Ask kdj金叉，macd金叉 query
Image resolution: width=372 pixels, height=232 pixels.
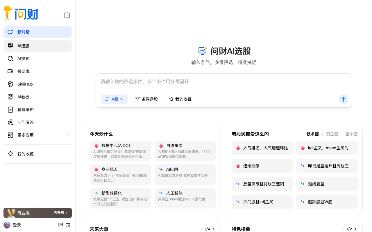(327, 148)
